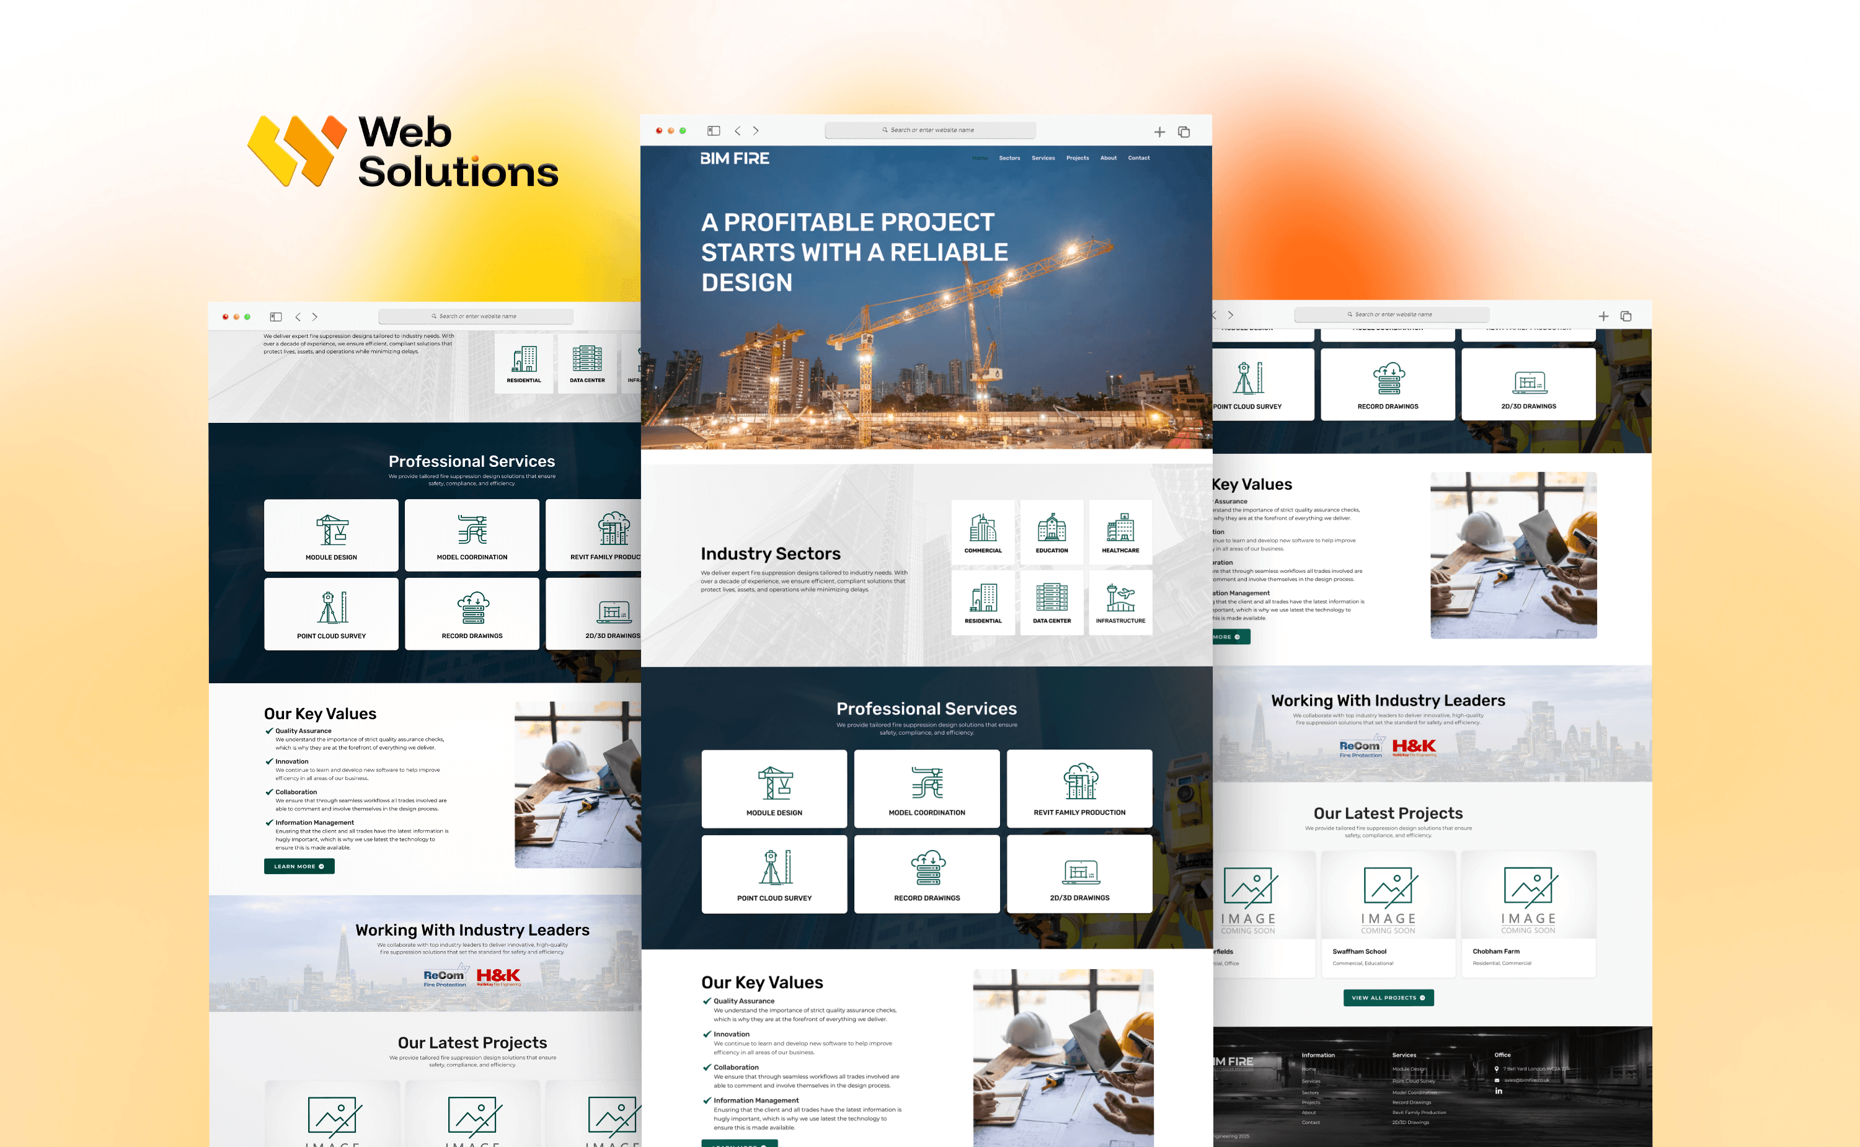Click the View All Projects button
This screenshot has width=1860, height=1147.
point(1388,998)
